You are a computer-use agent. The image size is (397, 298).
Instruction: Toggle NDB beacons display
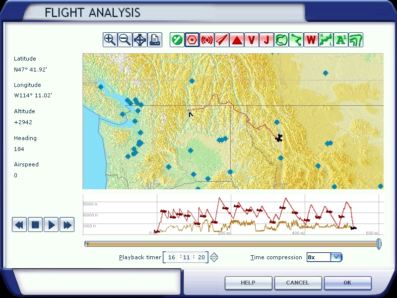[x=207, y=40]
